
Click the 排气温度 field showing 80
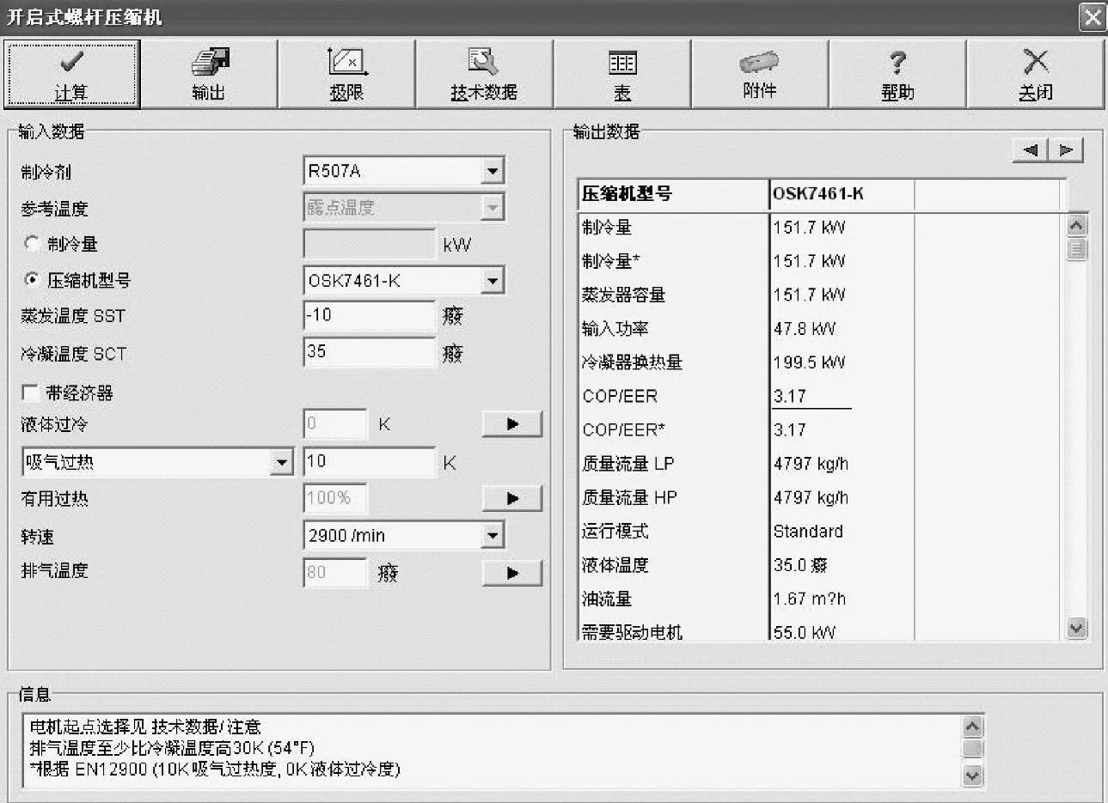coord(335,572)
